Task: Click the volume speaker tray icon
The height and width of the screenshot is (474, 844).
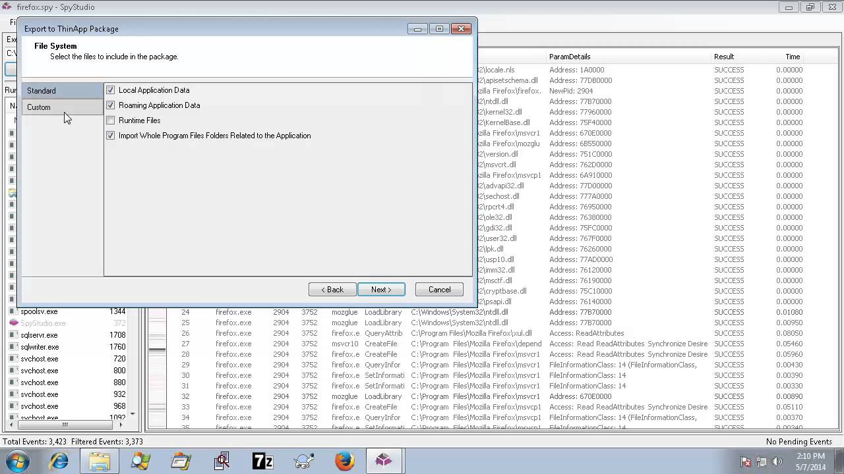Action: click(777, 461)
